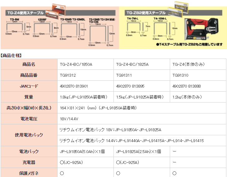Select product number TG91311

tap(124, 75)
